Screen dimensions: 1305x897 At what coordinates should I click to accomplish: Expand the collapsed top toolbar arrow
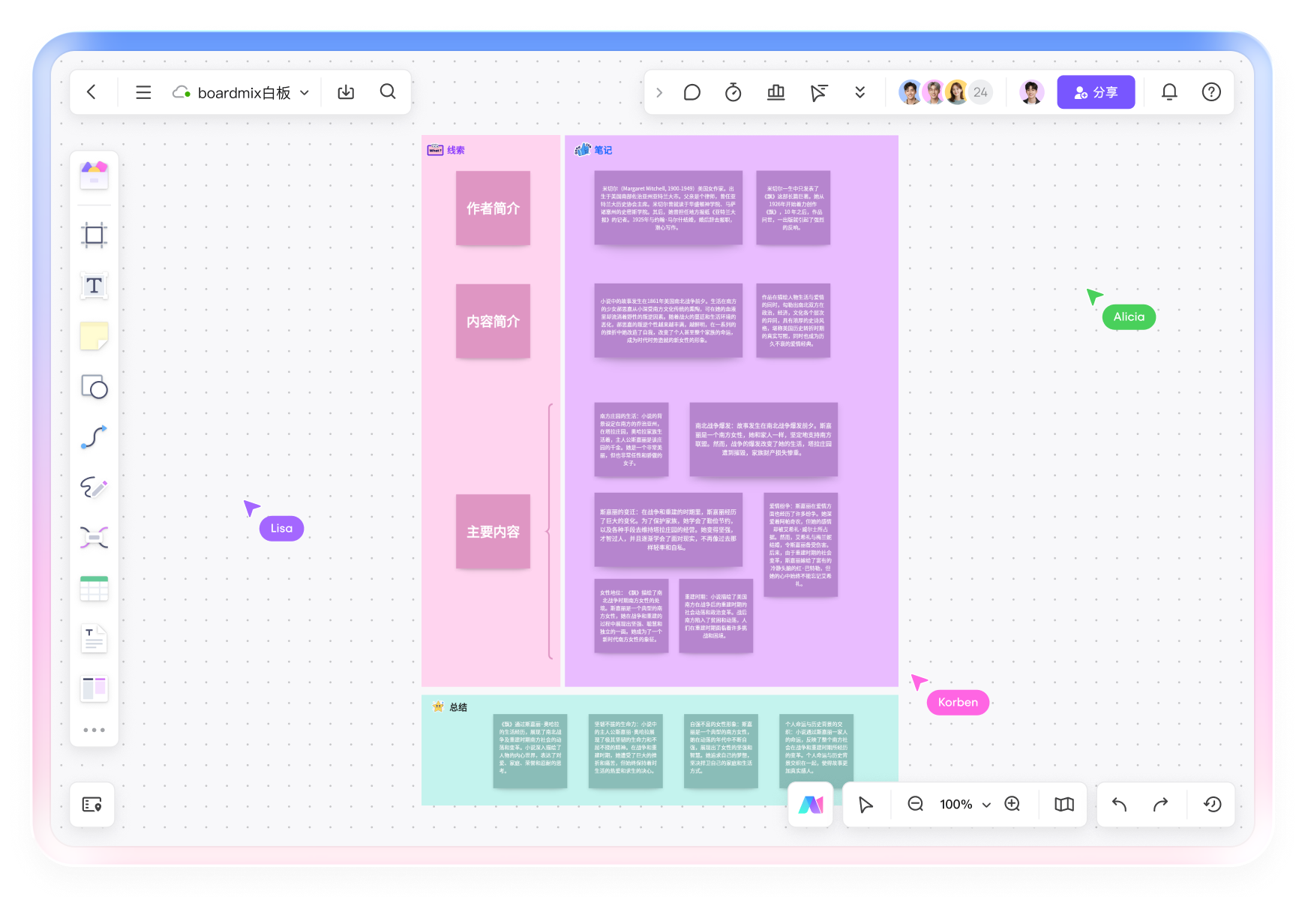point(659,92)
